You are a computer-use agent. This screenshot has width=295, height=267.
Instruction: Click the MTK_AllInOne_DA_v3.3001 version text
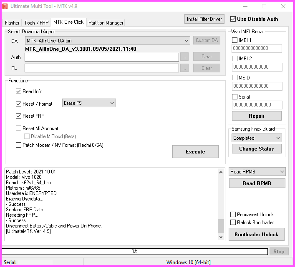tap(81, 49)
